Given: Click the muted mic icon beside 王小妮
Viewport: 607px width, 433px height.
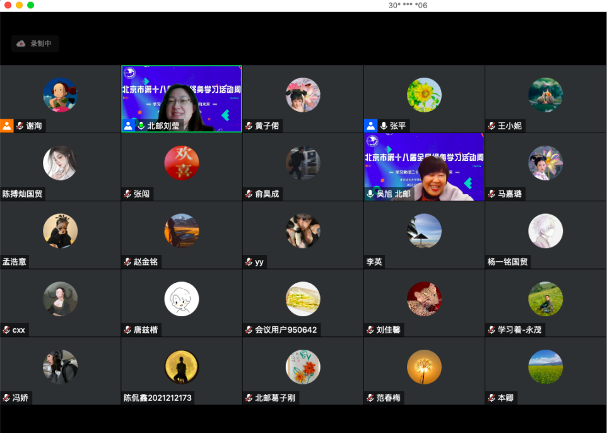Looking at the screenshot, I should 491,126.
